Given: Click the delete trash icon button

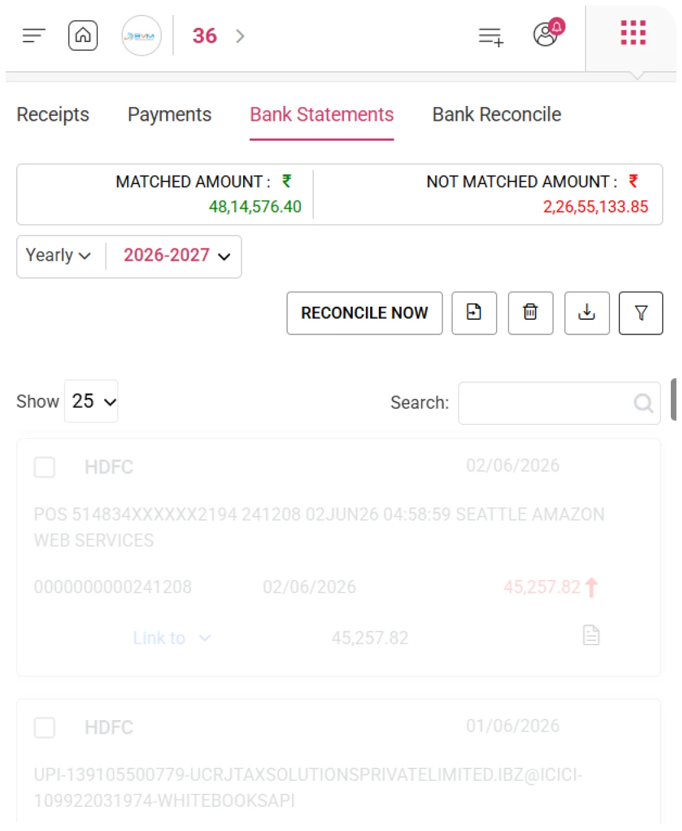Looking at the screenshot, I should [x=531, y=313].
